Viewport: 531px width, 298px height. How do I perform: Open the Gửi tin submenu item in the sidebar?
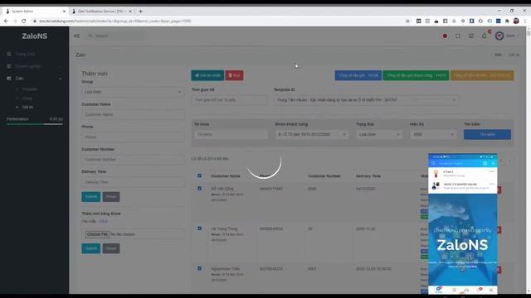click(27, 107)
